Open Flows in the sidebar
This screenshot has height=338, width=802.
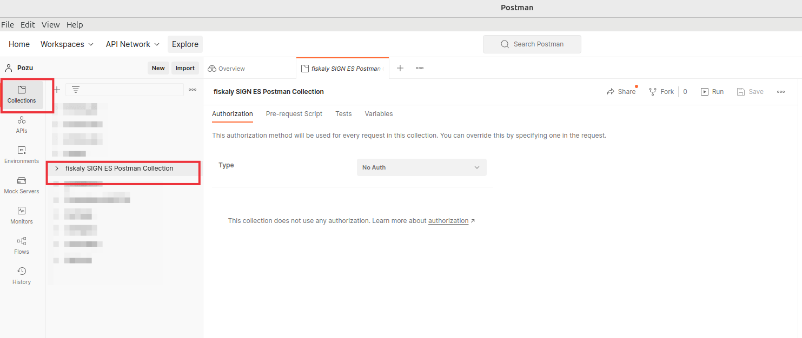pyautogui.click(x=22, y=246)
